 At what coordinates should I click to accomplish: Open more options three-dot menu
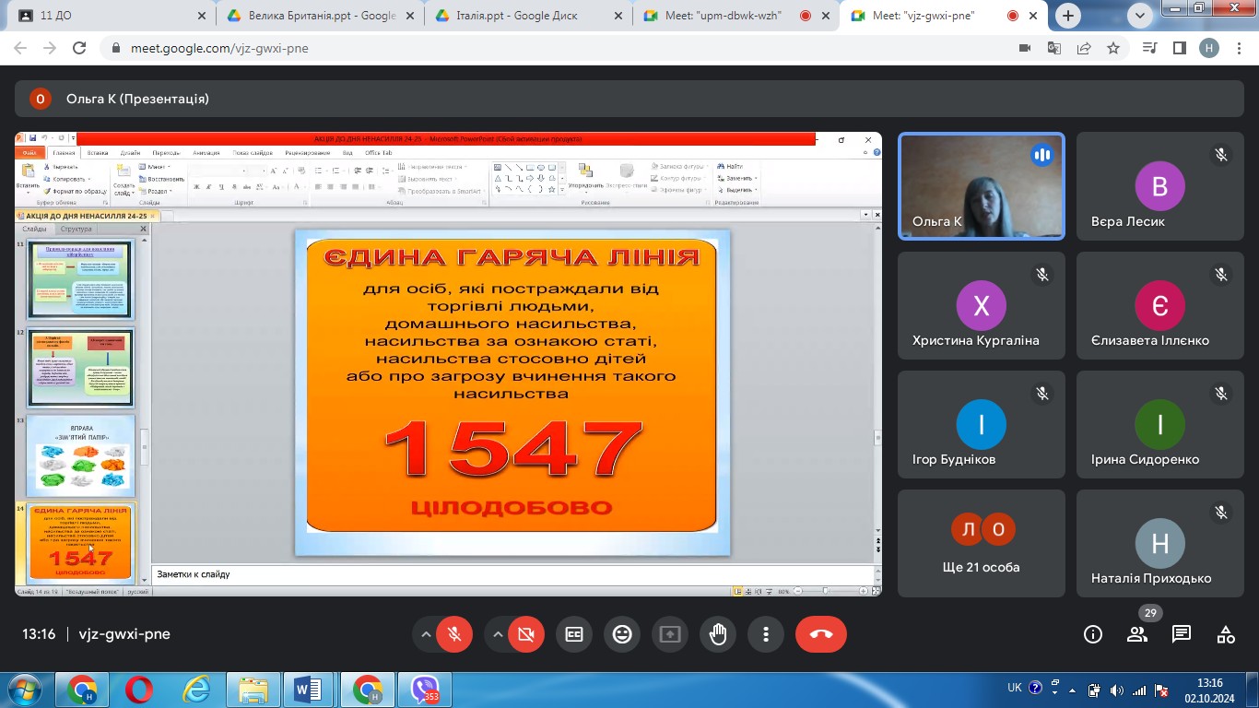click(766, 634)
